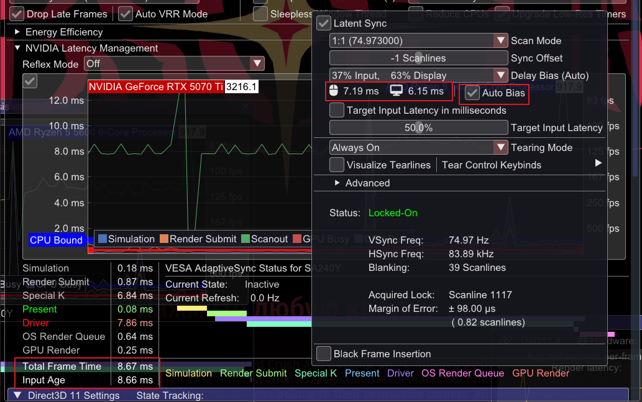Enable Target Input Latency in milliseconds

(337, 111)
